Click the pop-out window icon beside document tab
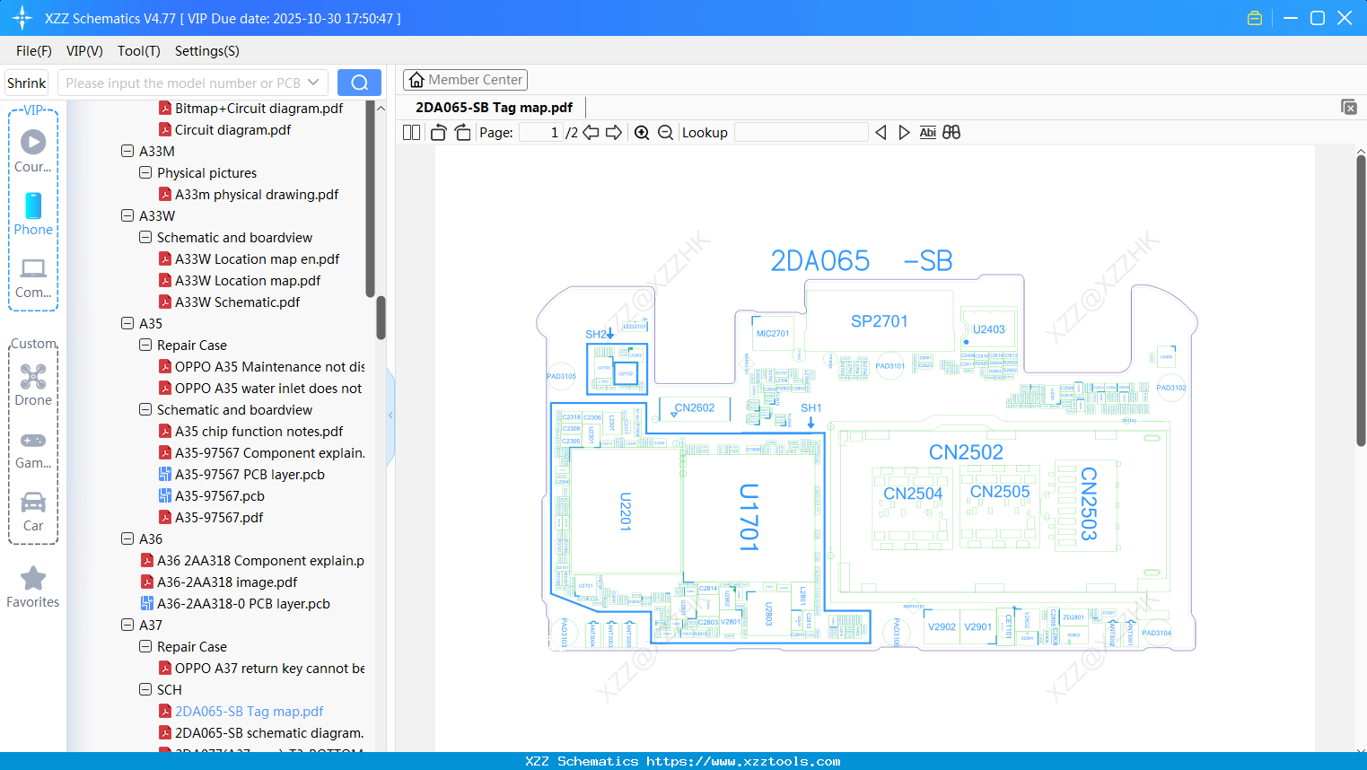 point(1349,107)
